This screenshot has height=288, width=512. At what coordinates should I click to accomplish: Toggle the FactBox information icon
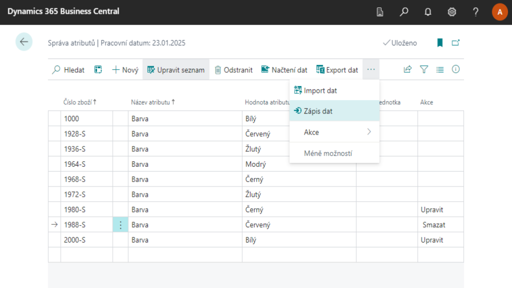coord(456,70)
